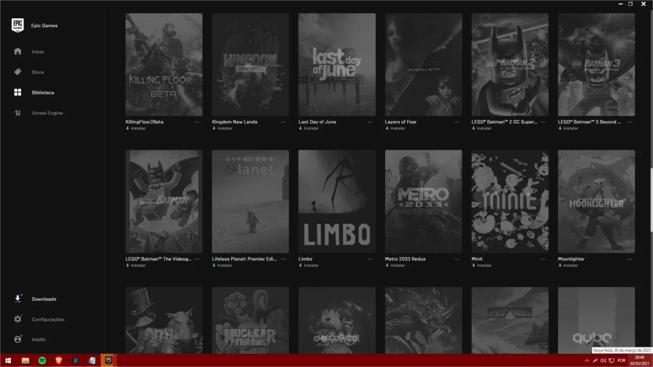Open the Unreal Engine icon
Screen dimensions: 653x367
coord(18,113)
